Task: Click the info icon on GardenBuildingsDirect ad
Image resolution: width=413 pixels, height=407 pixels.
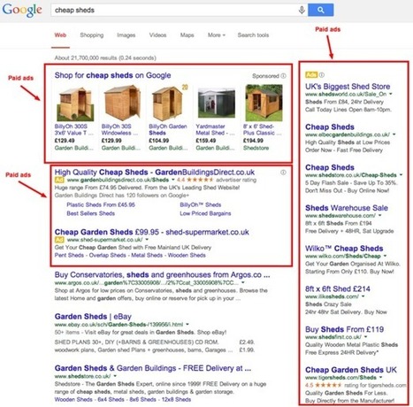Action: click(283, 173)
